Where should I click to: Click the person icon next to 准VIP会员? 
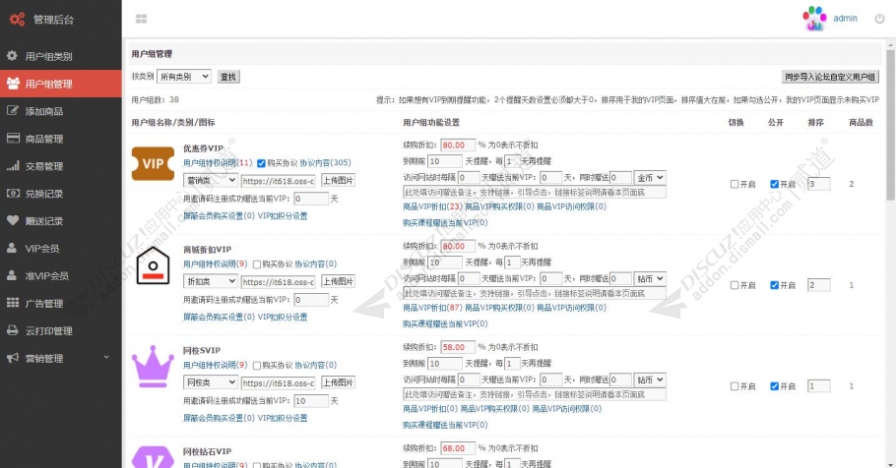coord(12,275)
